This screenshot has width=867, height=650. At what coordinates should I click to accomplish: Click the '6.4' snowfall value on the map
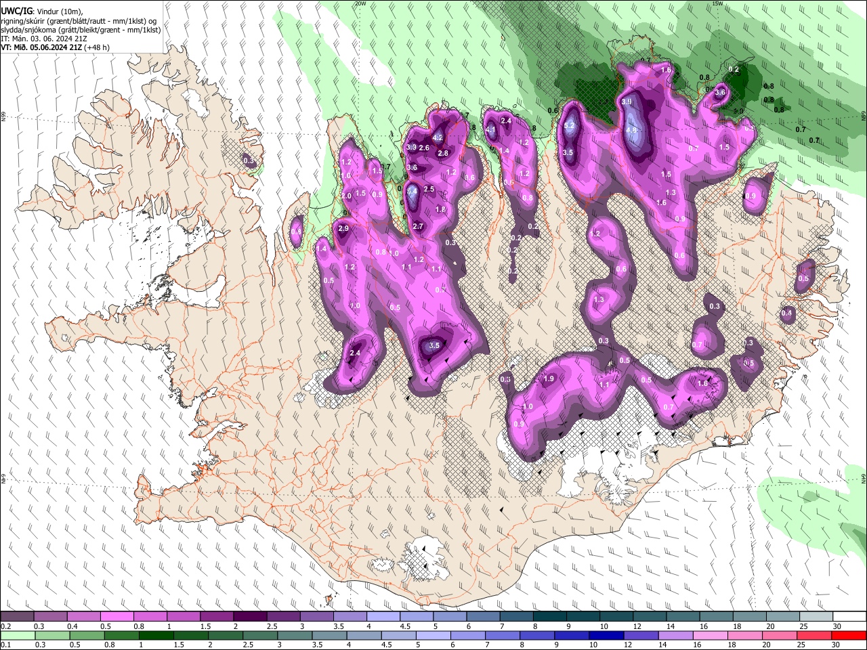coord(413,191)
